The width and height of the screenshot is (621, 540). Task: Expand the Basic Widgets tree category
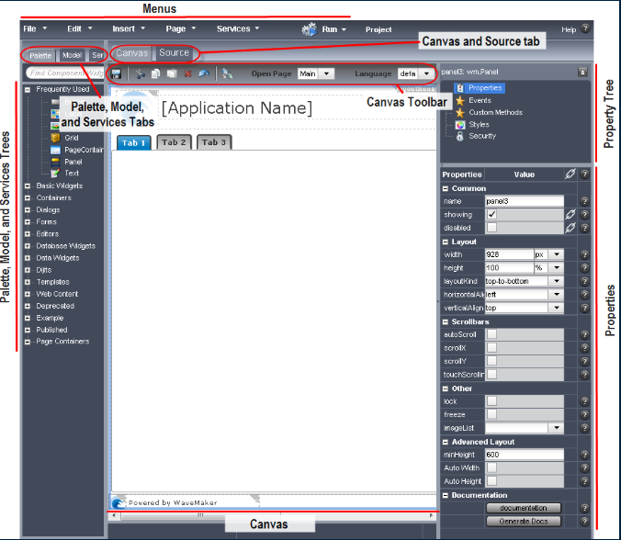tap(28, 186)
